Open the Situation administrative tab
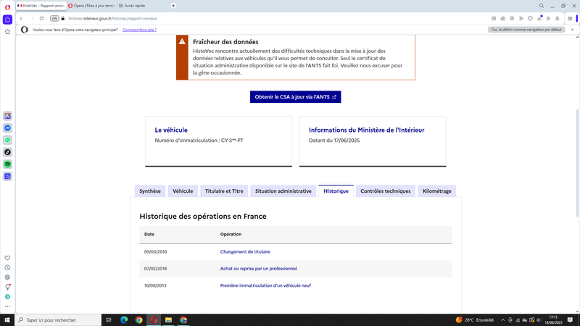Image resolution: width=580 pixels, height=326 pixels. tap(283, 191)
